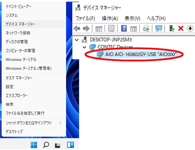This screenshot has width=195, height=150.
Task: Scan for hardware changes with the monitor icon
Action: click(159, 28)
